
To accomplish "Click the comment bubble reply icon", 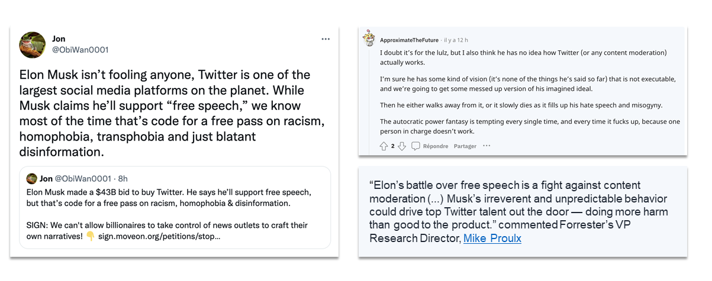I will click(415, 146).
